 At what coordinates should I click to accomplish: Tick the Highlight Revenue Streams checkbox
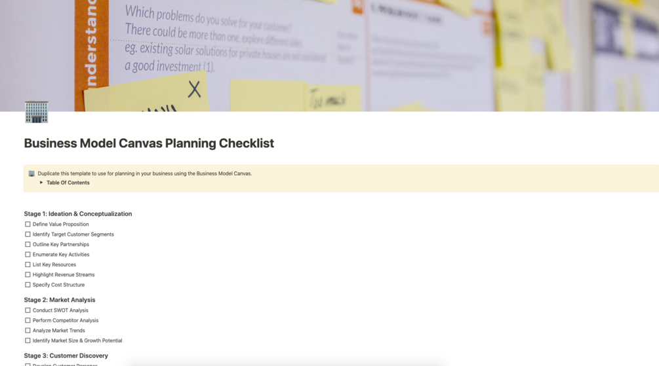click(28, 275)
